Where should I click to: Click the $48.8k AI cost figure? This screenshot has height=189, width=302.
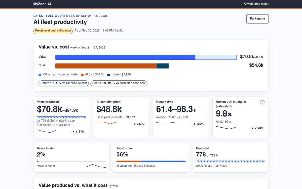109,109
